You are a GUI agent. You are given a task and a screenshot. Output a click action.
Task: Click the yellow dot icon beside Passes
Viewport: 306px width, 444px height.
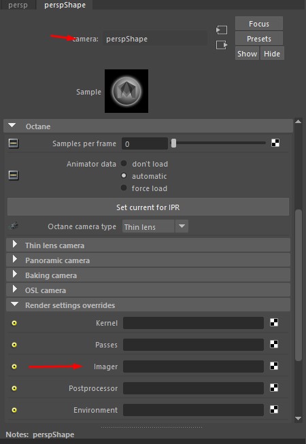pyautogui.click(x=14, y=345)
